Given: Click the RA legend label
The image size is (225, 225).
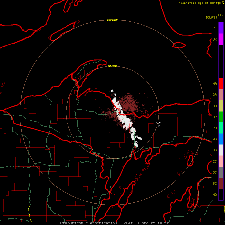Looking at the screenshot, I should click(215, 128).
